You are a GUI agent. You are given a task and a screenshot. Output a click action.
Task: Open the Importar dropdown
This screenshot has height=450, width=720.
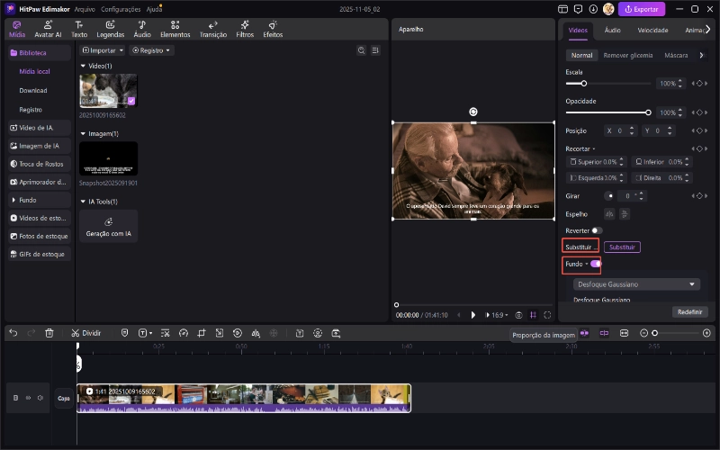(103, 50)
